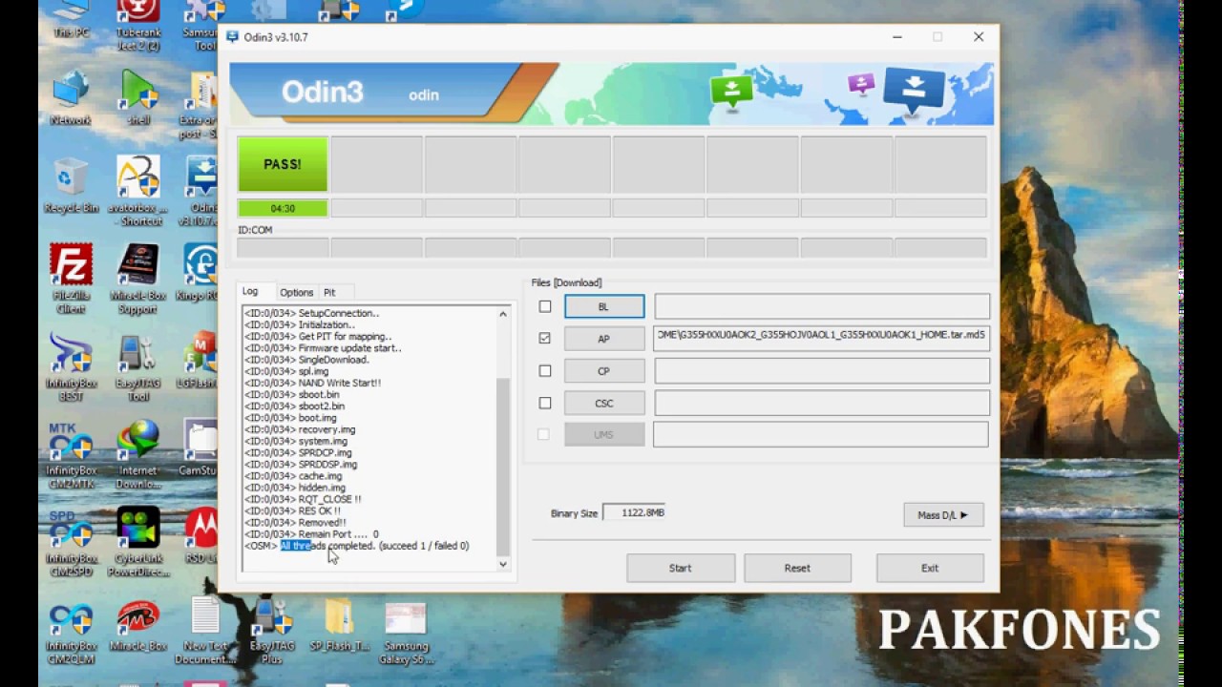This screenshot has width=1222, height=687.
Task: Click the Start button
Action: click(x=681, y=568)
